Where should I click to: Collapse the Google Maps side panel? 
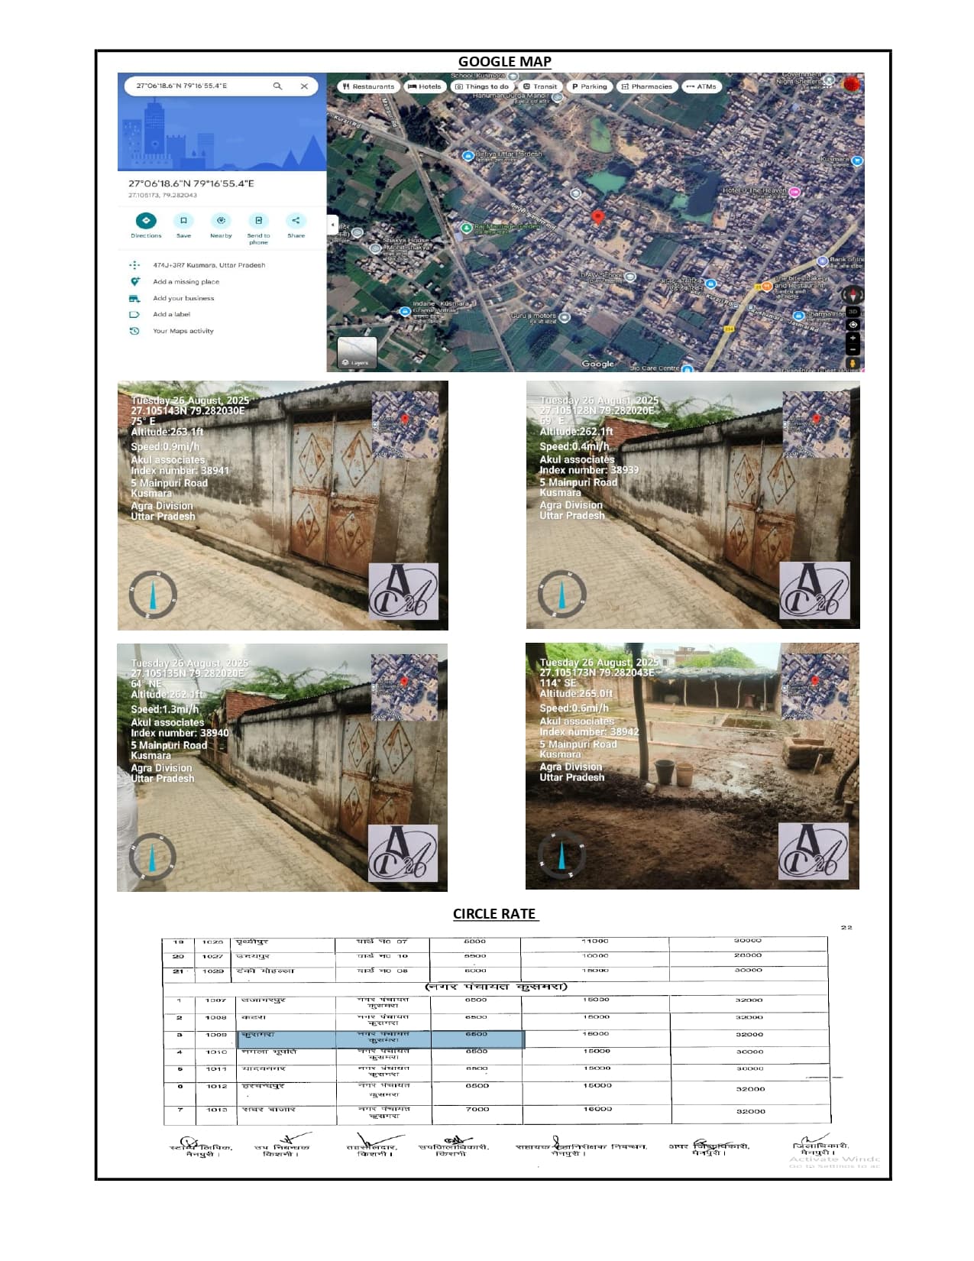point(332,225)
